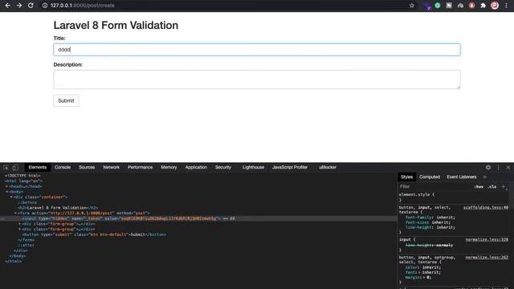Image resolution: width=514 pixels, height=289 pixels.
Task: Expand the second form-group div node
Action: point(19,230)
